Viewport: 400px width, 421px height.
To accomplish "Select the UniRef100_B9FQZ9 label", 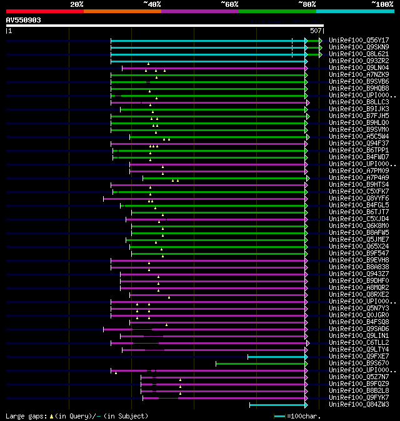I will point(359,384).
